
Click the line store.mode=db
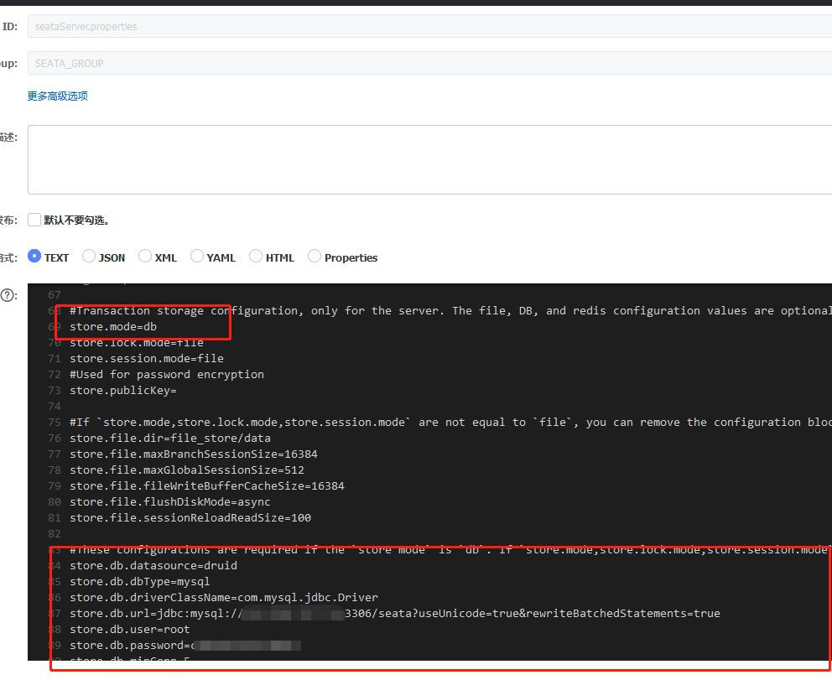113,327
